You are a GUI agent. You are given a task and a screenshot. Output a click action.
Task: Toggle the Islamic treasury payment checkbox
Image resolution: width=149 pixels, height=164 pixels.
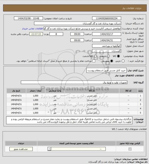coord(94,61)
